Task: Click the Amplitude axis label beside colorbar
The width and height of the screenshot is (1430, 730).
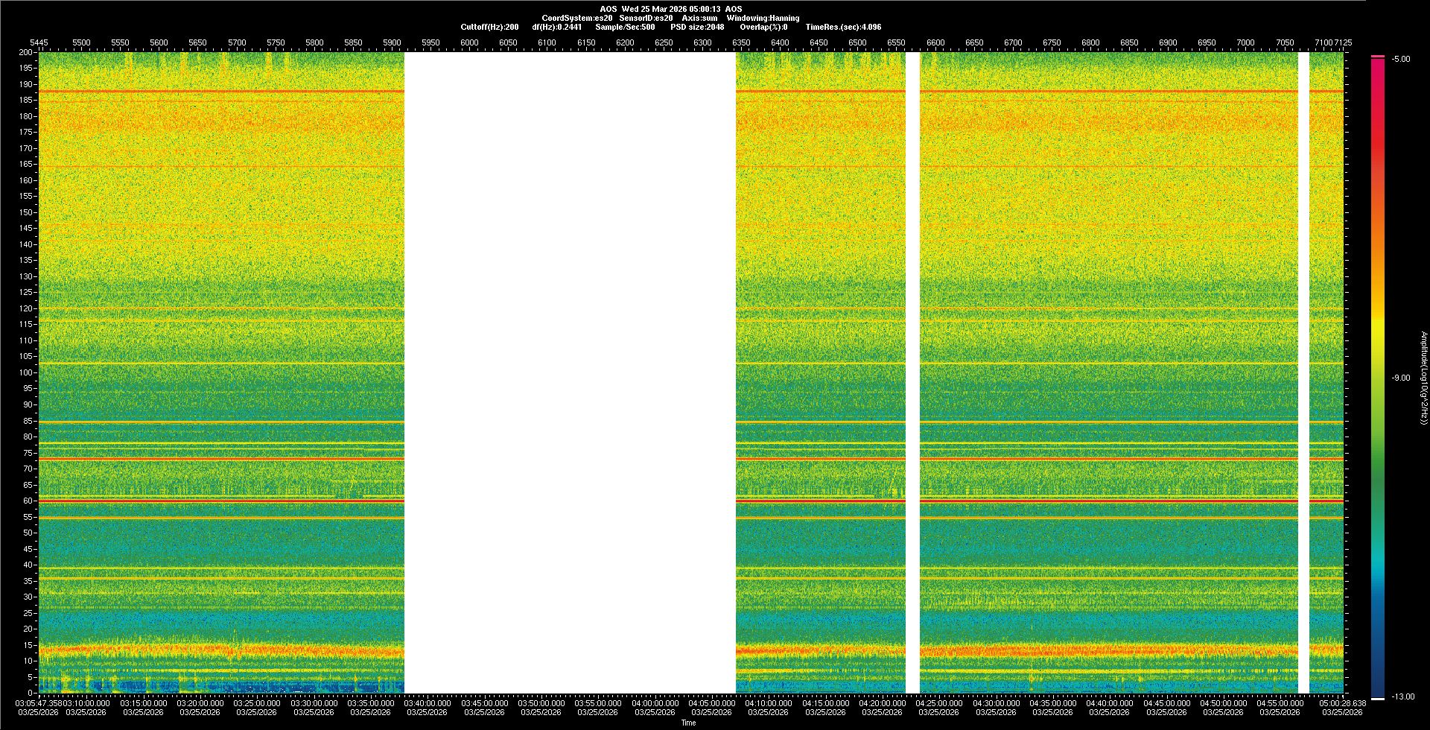Action: coord(1423,378)
